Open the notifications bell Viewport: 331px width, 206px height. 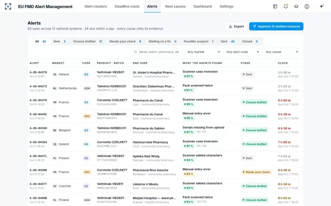(x=286, y=6)
